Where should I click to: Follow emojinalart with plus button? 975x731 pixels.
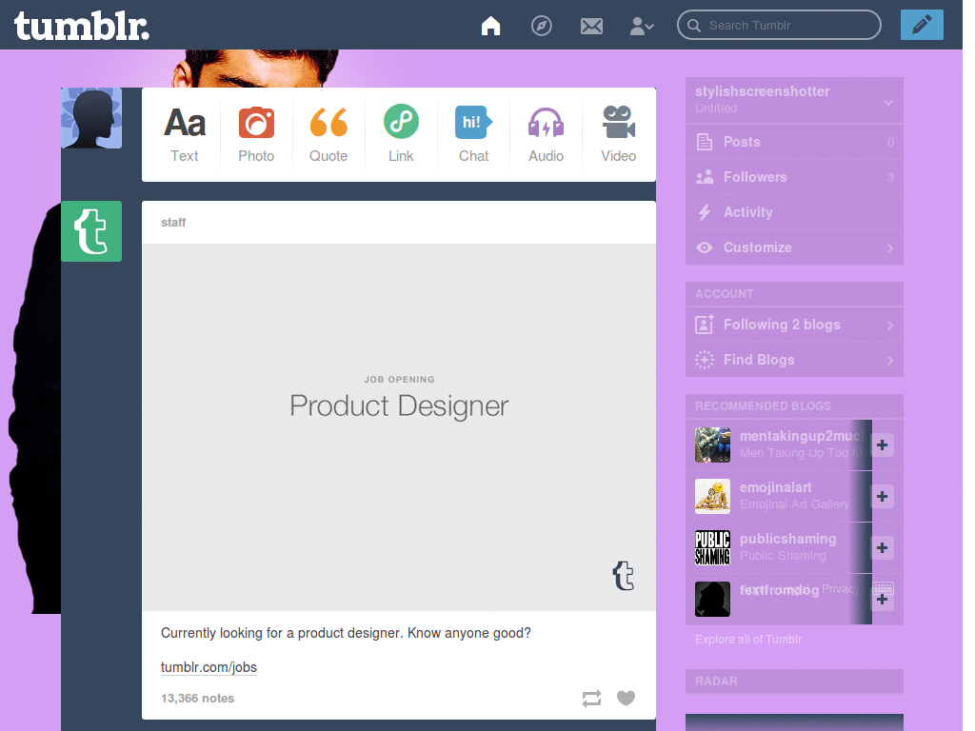point(882,496)
